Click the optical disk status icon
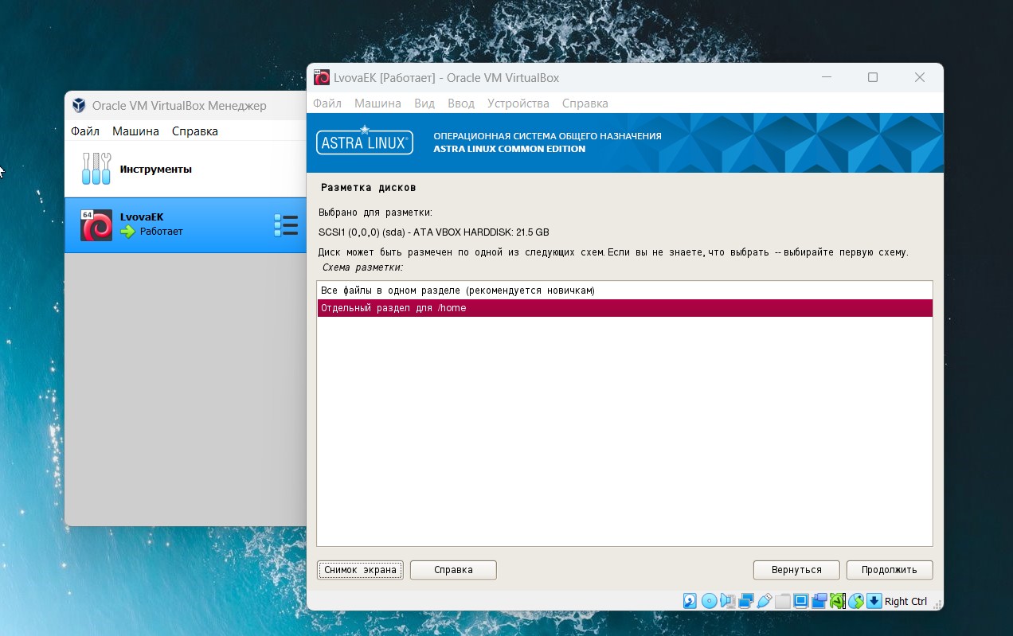This screenshot has width=1013, height=636. (710, 601)
